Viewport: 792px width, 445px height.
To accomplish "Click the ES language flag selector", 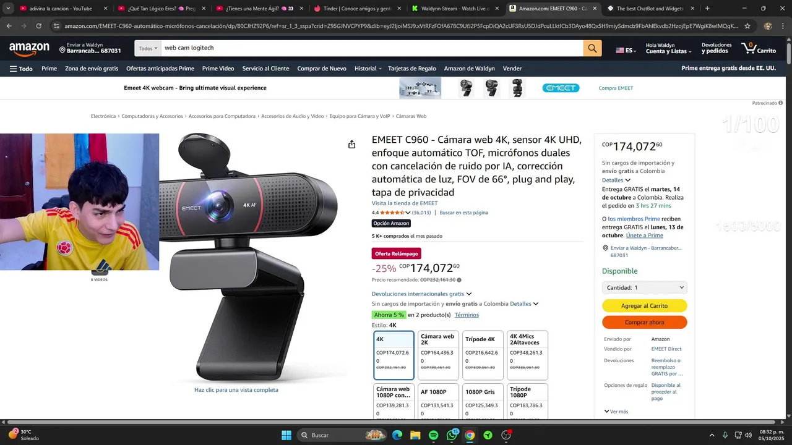I will click(626, 50).
